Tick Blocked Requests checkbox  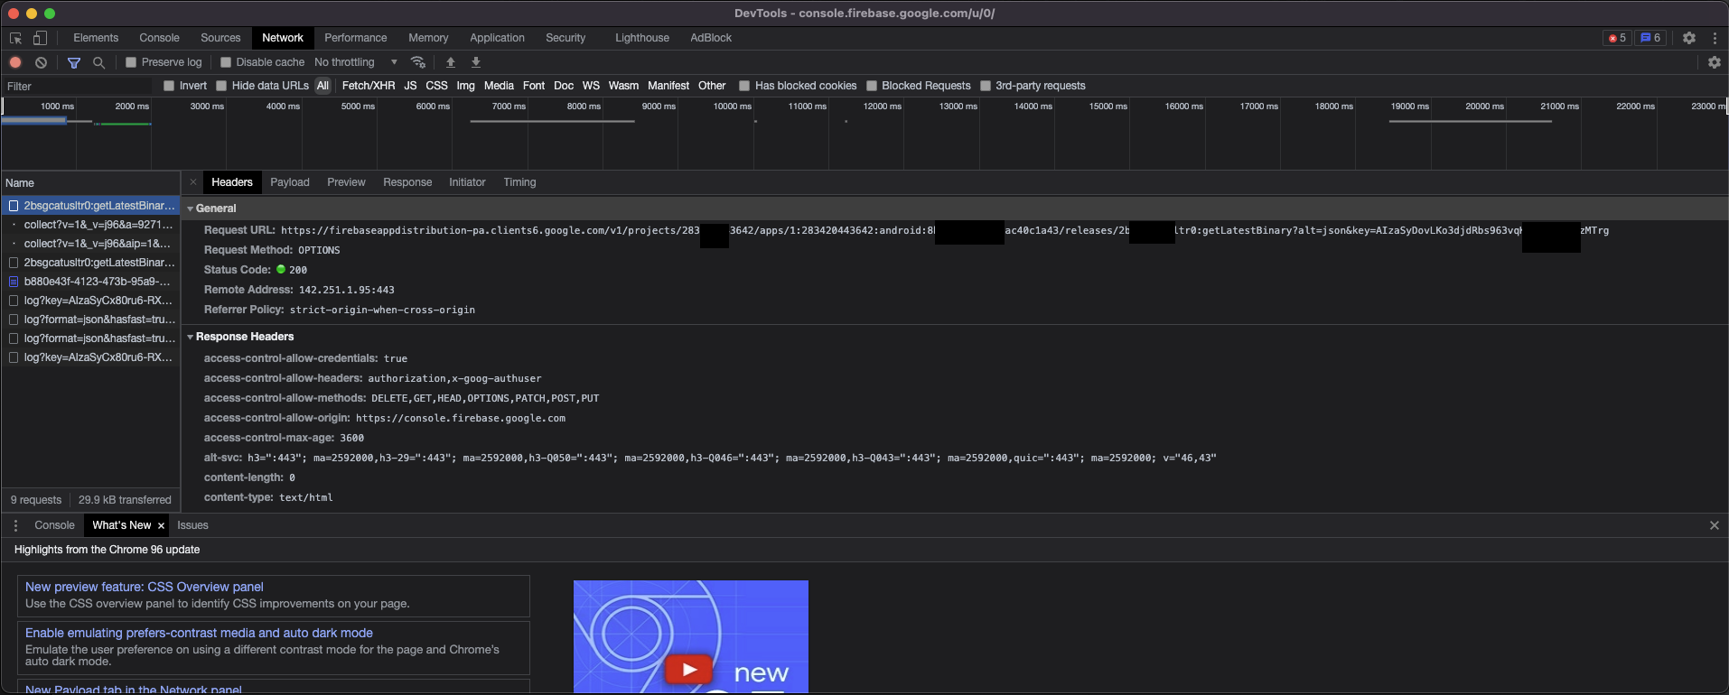872,86
